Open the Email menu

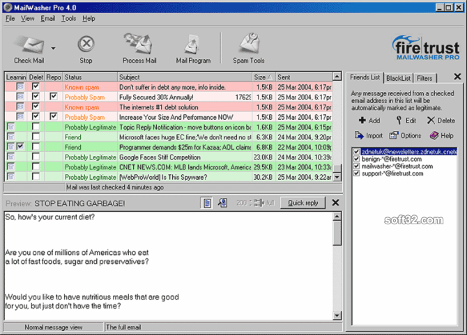[48, 19]
